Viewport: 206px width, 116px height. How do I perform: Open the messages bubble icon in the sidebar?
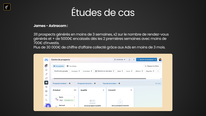(x=46, y=78)
